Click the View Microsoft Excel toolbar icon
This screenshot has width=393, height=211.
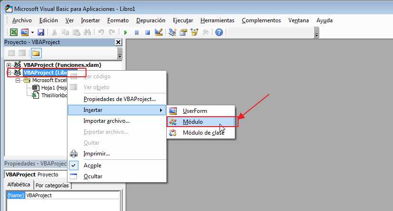click(14, 32)
